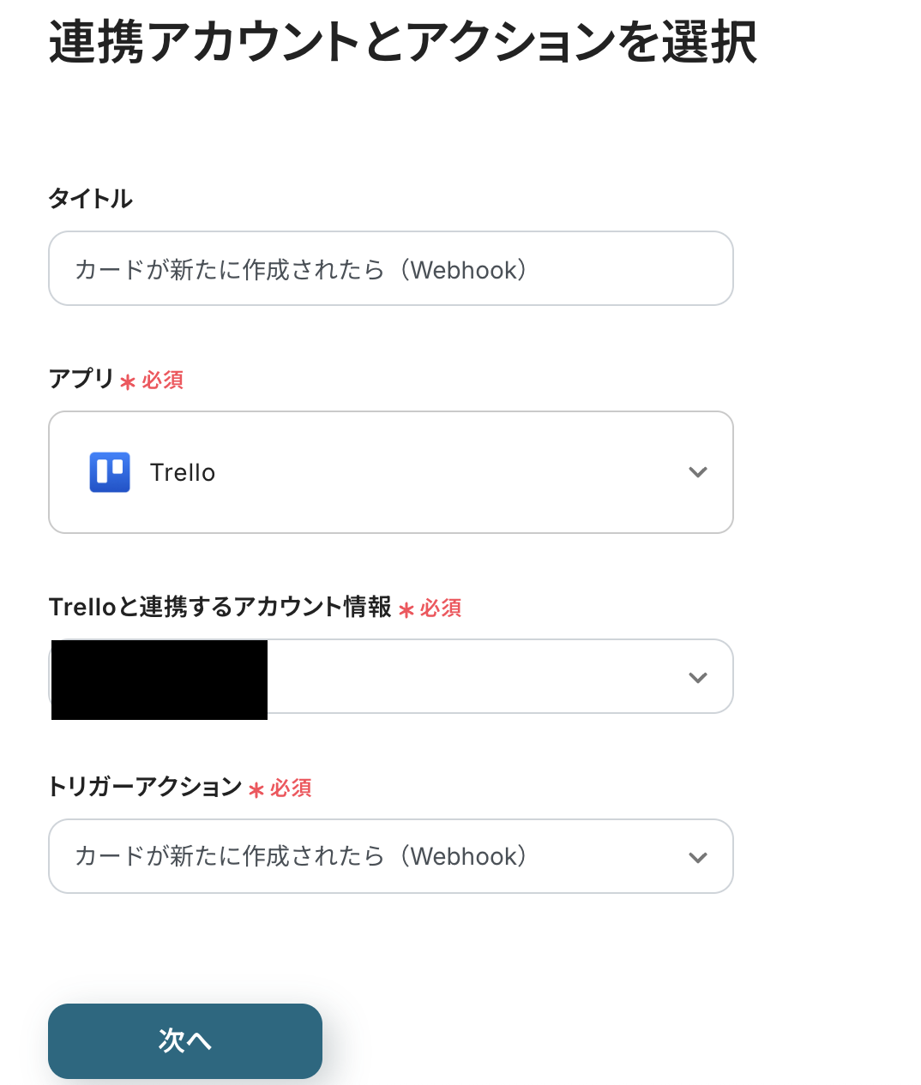
Task: Expand the トリガーアクション dropdown chevron
Action: (698, 857)
